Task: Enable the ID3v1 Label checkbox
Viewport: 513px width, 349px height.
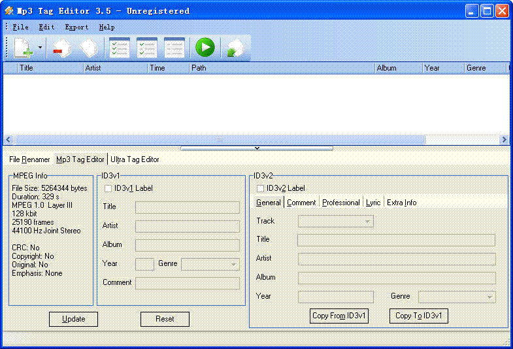Action: tap(108, 188)
